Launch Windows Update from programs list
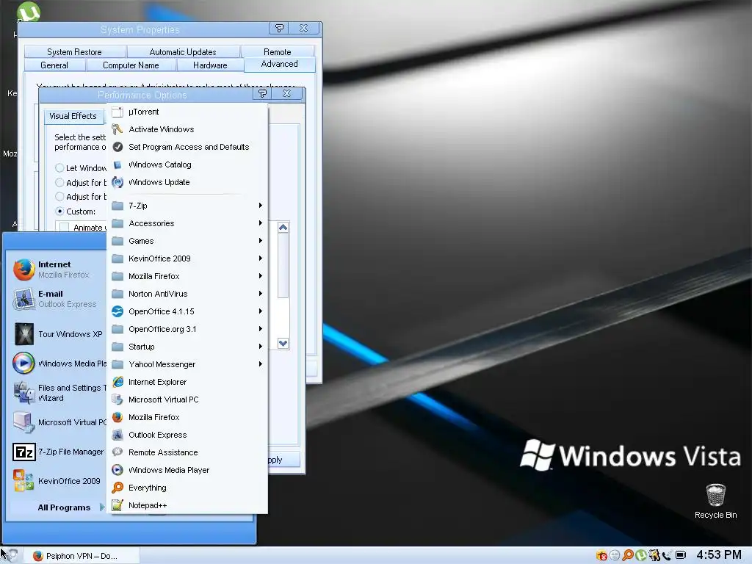The image size is (752, 564). (187, 182)
